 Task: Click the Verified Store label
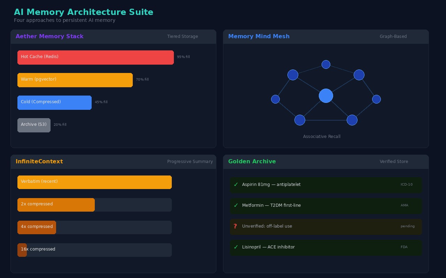pyautogui.click(x=394, y=162)
